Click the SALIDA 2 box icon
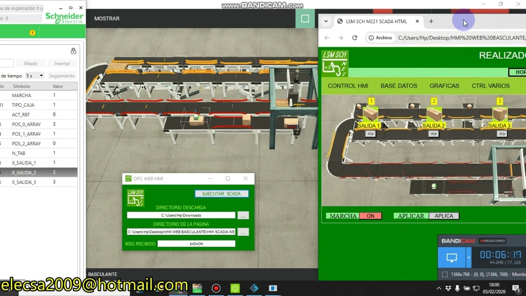The width and height of the screenshot is (526, 296). point(434,114)
